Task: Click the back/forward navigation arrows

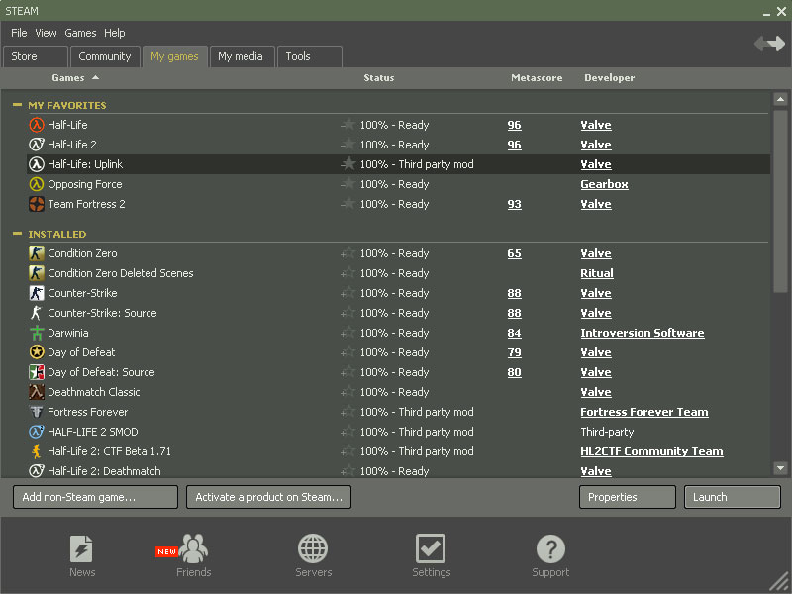Action: (770, 44)
